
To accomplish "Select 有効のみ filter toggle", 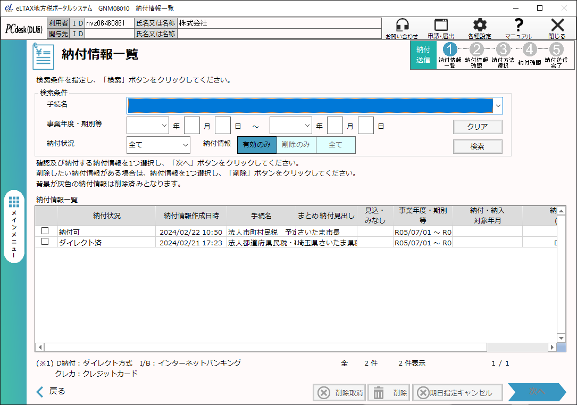I will coord(257,145).
